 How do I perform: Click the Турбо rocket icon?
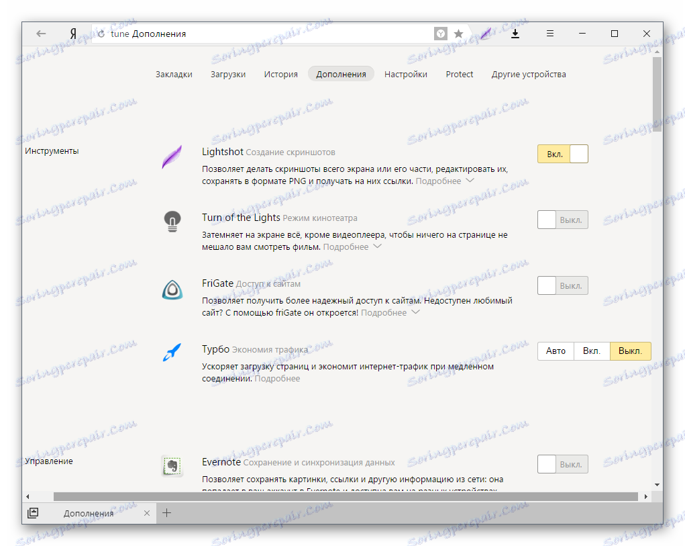tap(172, 350)
